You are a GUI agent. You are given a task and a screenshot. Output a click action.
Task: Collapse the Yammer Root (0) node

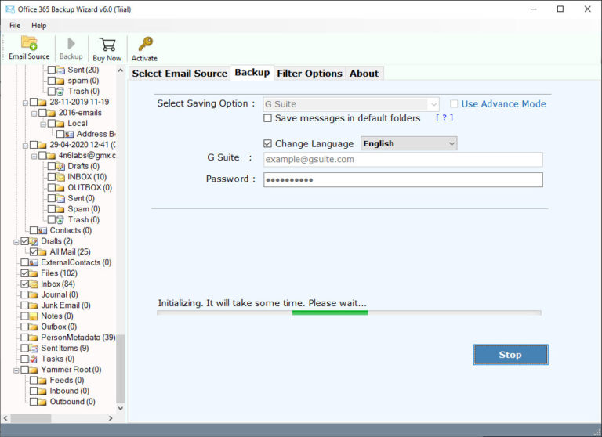[x=16, y=370]
